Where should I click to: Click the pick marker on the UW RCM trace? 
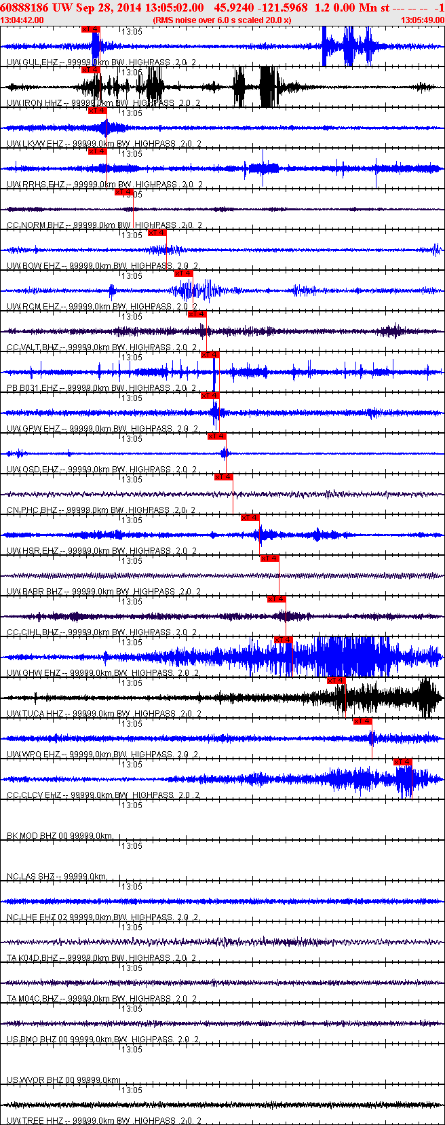click(x=183, y=273)
